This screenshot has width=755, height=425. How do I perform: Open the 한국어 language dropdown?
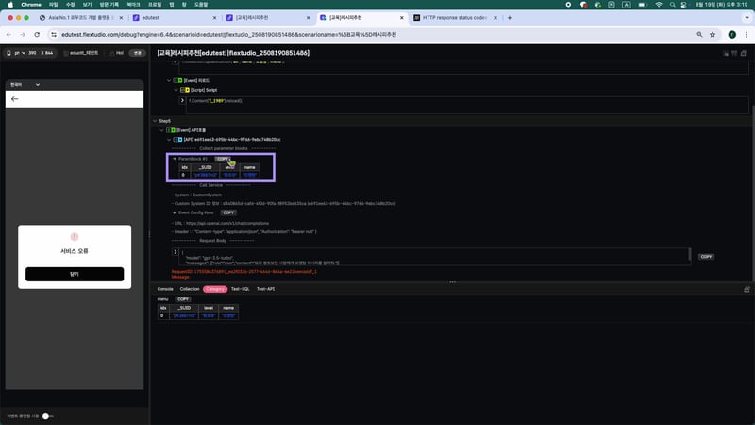pos(19,84)
